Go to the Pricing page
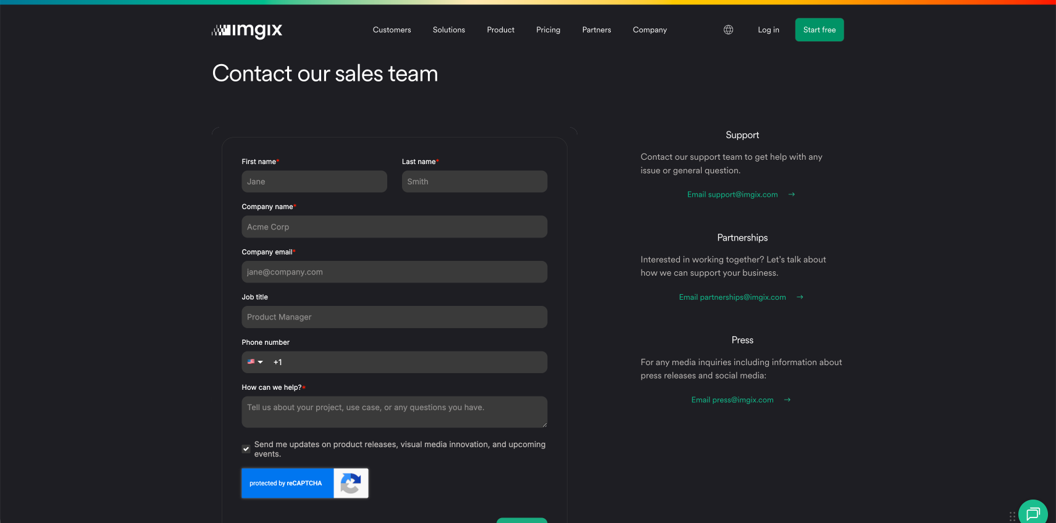This screenshot has height=523, width=1056. (548, 30)
